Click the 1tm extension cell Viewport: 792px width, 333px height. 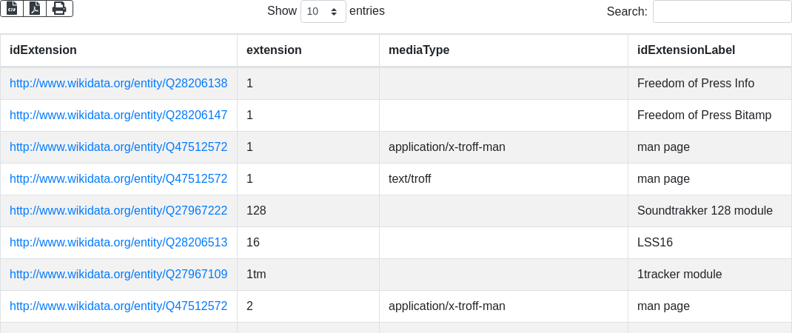256,275
